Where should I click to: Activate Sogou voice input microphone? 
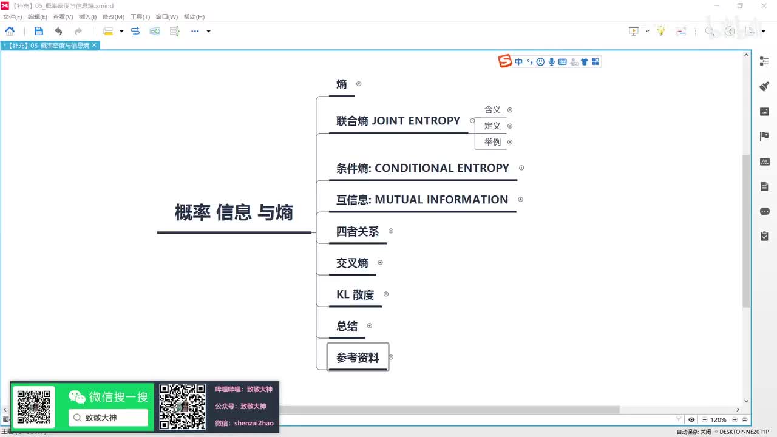tap(551, 61)
